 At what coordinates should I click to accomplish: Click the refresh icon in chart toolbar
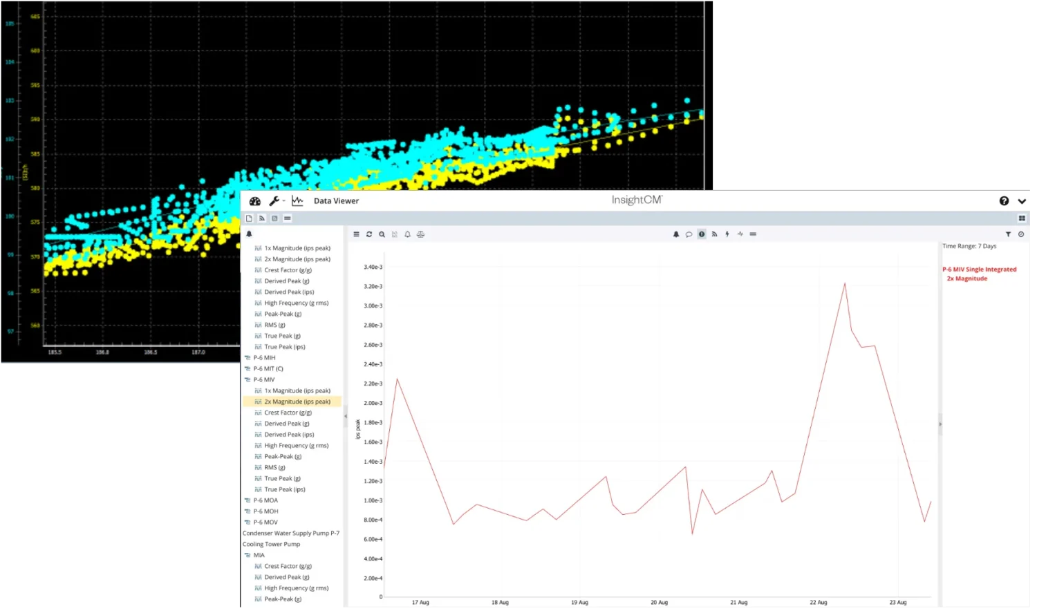tap(369, 234)
